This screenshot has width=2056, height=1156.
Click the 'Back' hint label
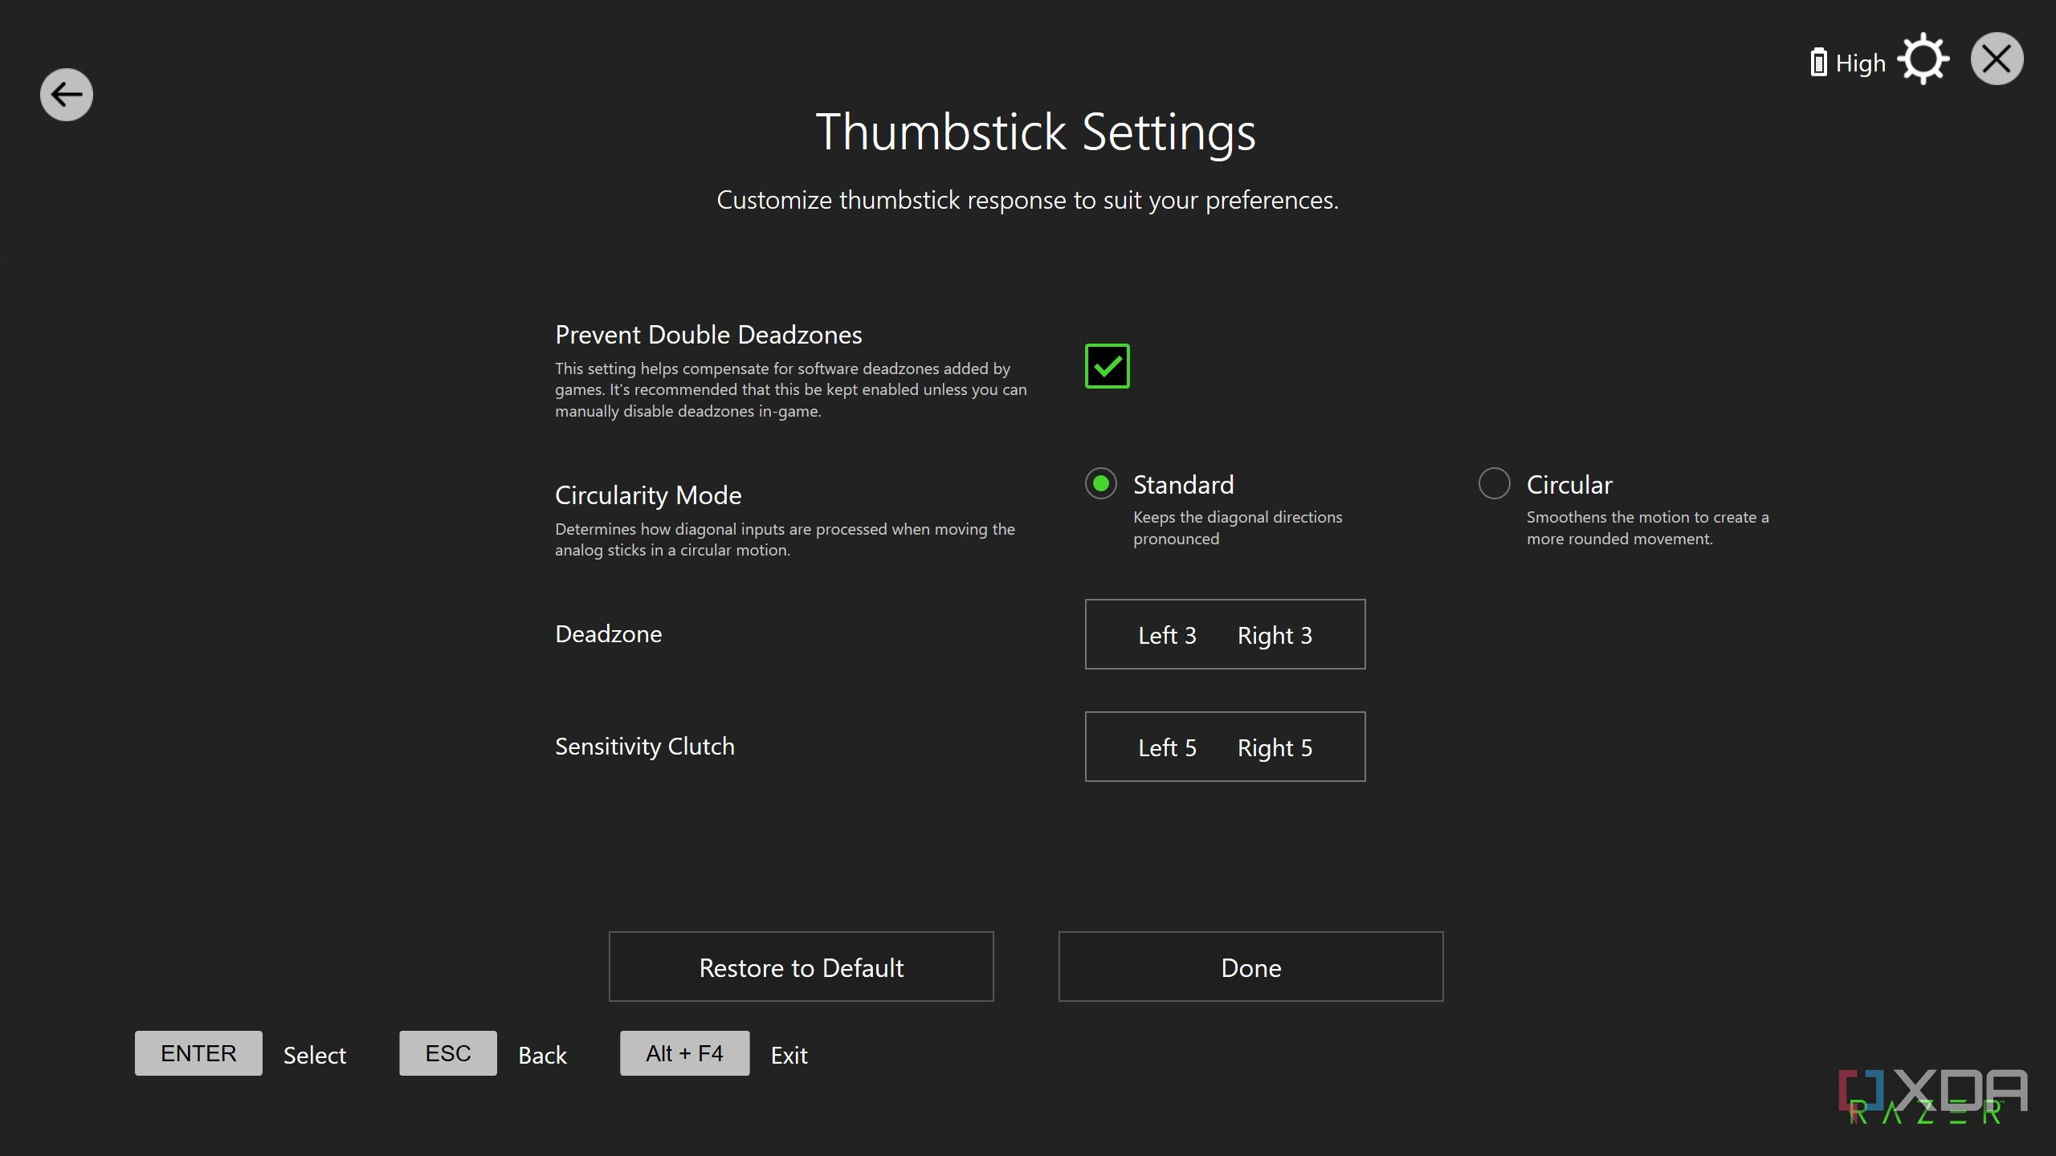click(542, 1055)
